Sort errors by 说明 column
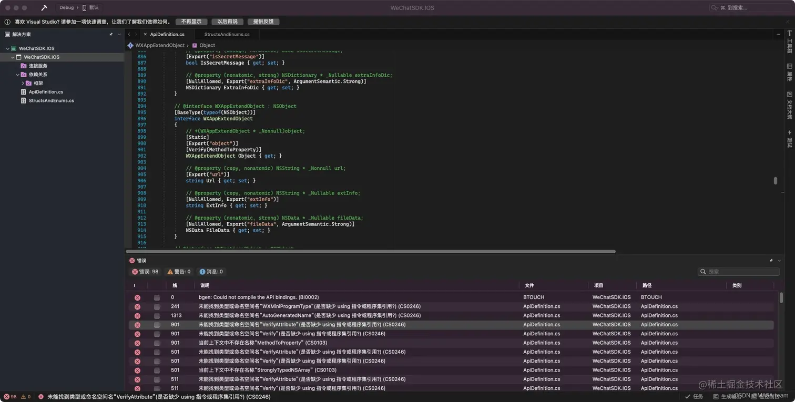 (x=205, y=285)
